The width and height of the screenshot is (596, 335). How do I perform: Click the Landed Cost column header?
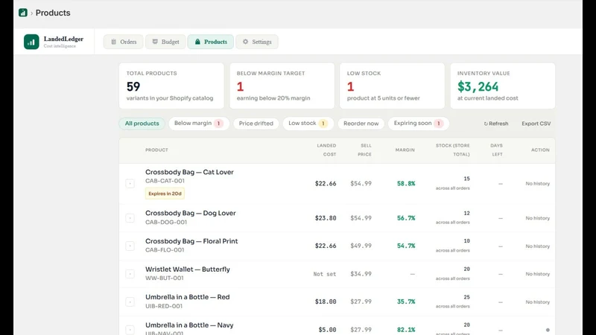pyautogui.click(x=326, y=150)
